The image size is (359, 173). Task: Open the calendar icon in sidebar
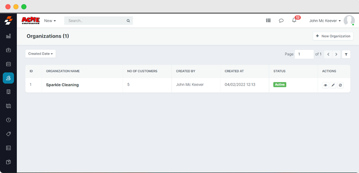click(x=8, y=64)
